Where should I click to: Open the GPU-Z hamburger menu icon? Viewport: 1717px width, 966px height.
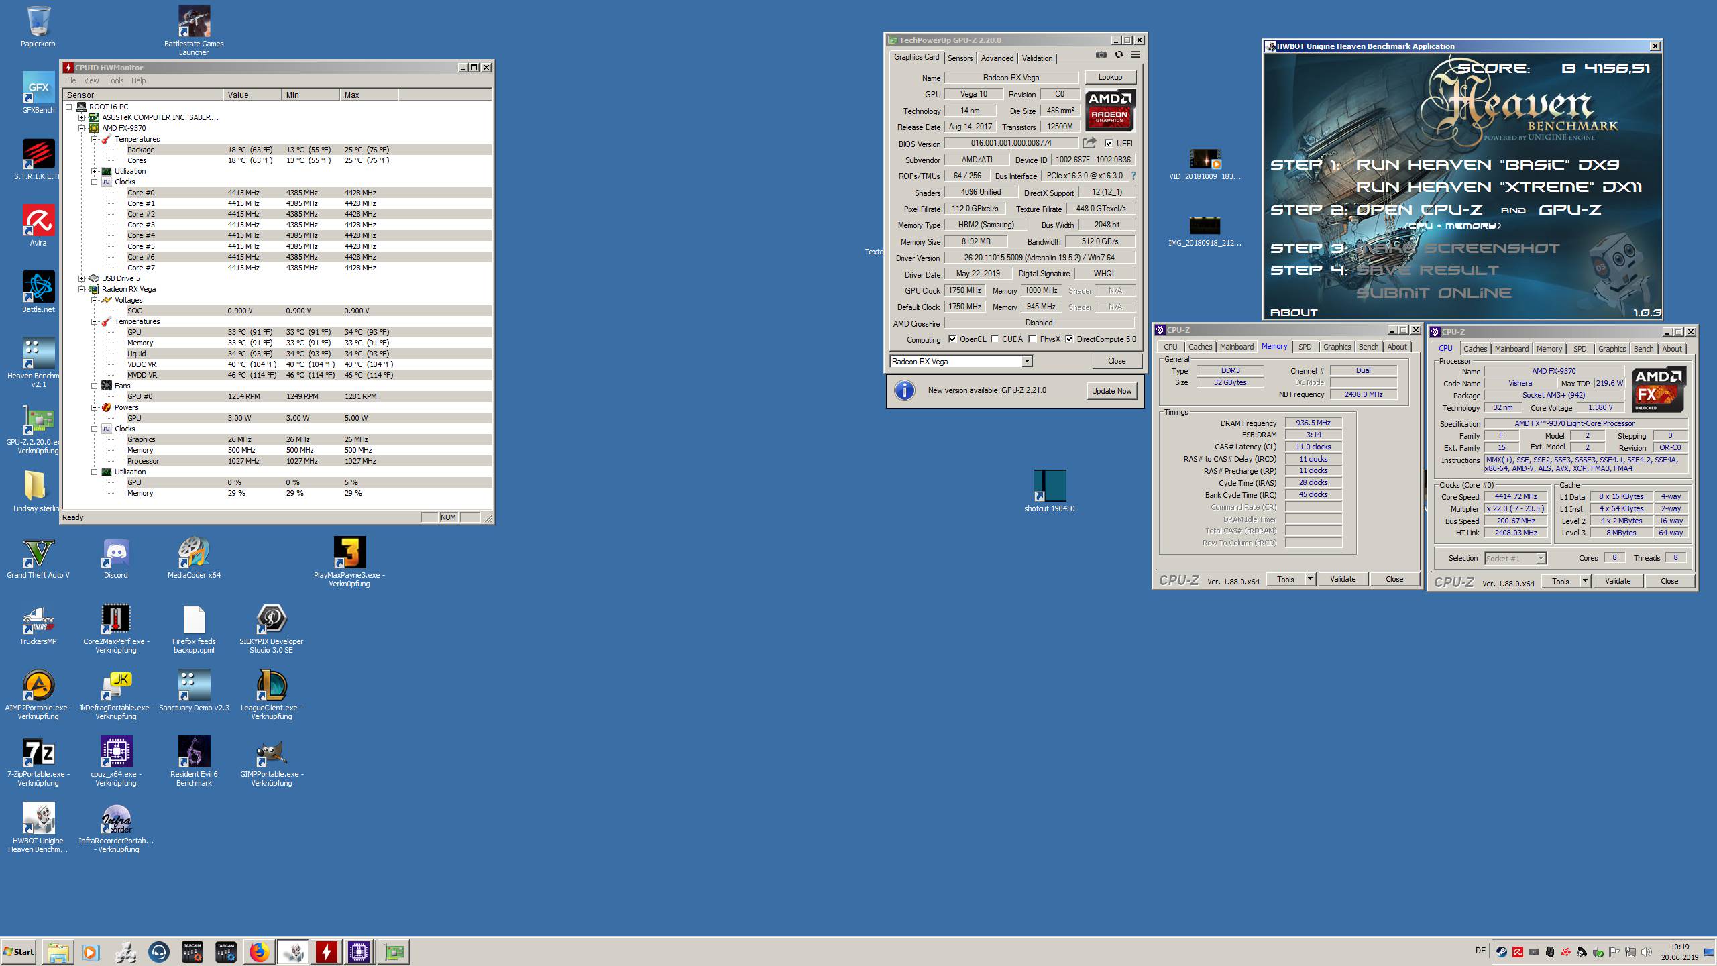(1136, 55)
